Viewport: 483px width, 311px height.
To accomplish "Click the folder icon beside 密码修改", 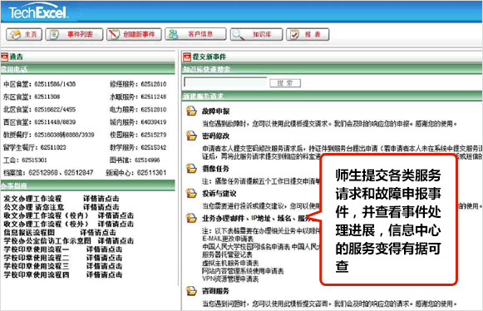I will click(191, 136).
